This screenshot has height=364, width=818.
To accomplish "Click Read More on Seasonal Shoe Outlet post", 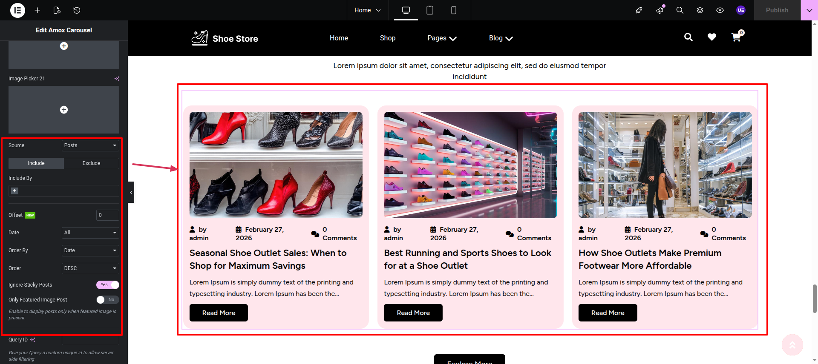I will [219, 313].
